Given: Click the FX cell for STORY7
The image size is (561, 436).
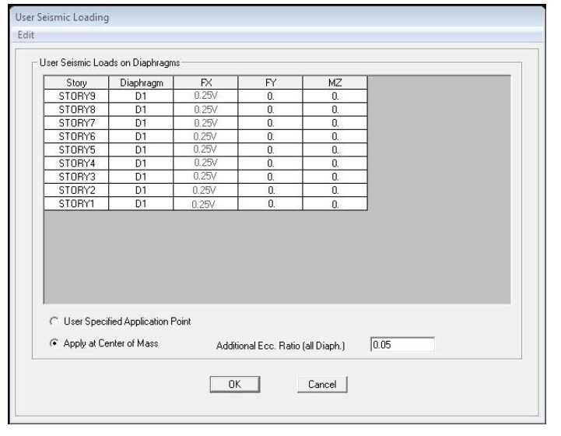Looking at the screenshot, I should (205, 123).
